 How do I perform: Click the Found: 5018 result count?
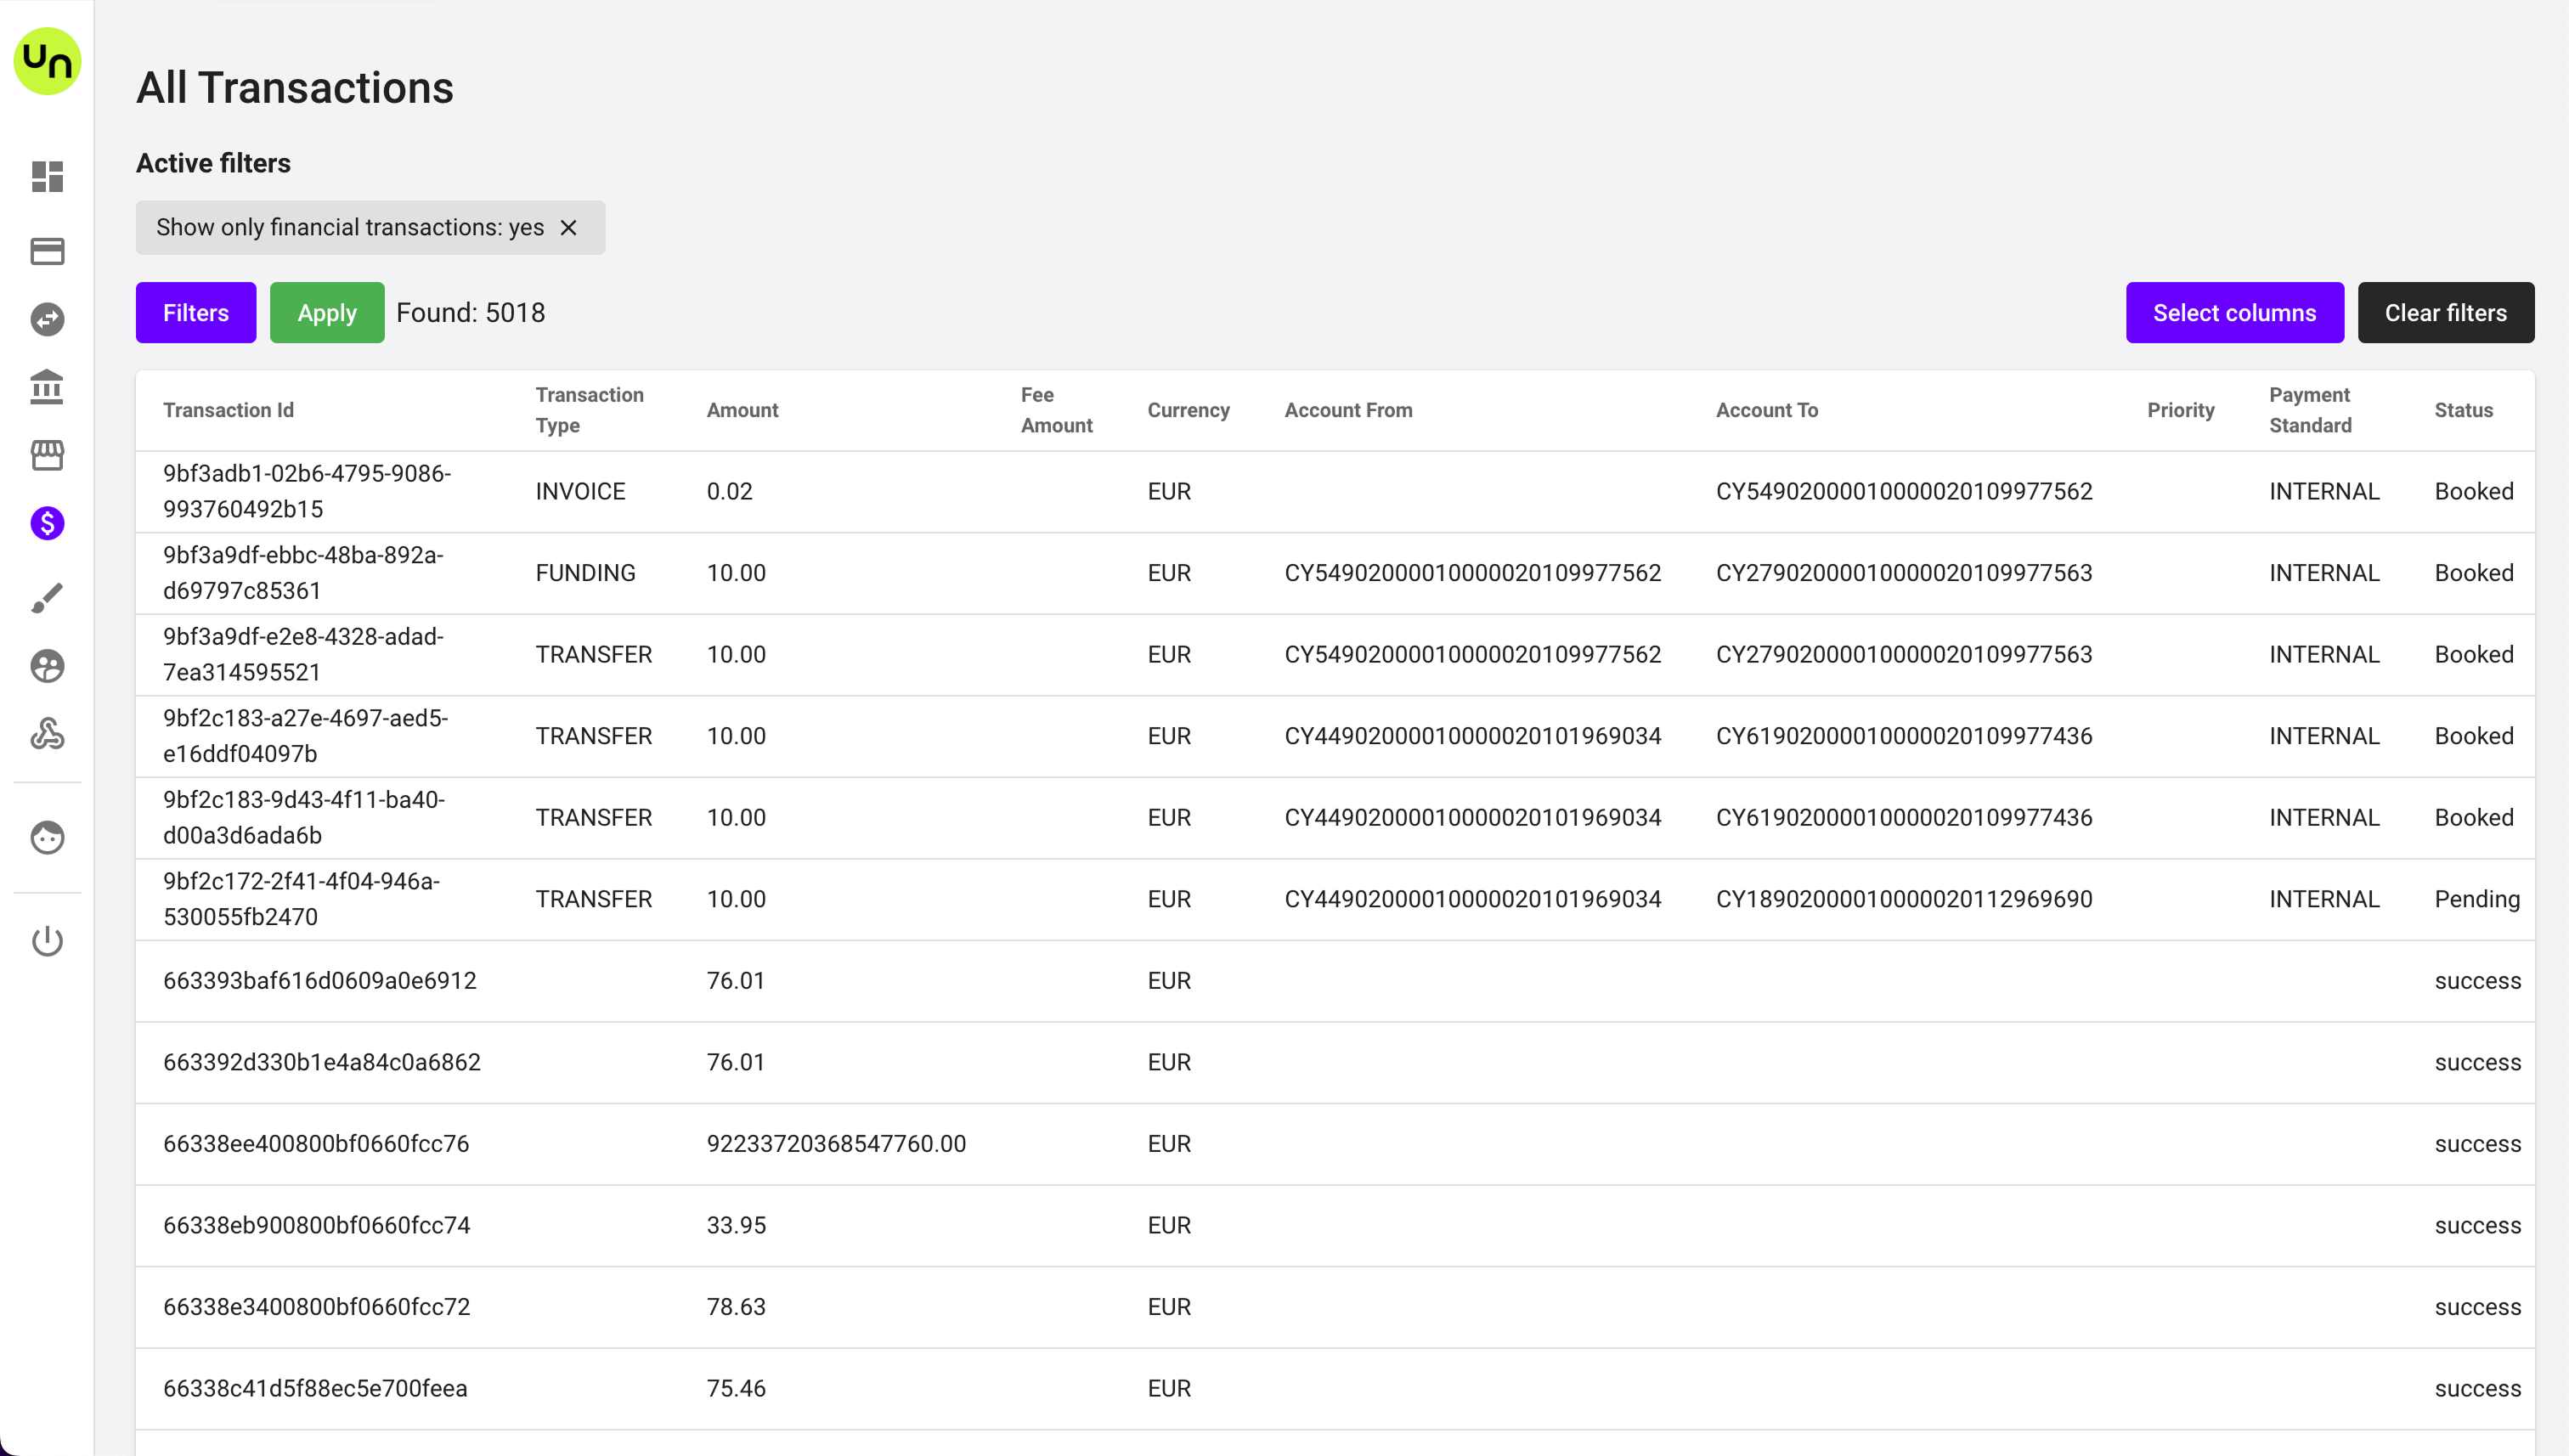pyautogui.click(x=470, y=313)
